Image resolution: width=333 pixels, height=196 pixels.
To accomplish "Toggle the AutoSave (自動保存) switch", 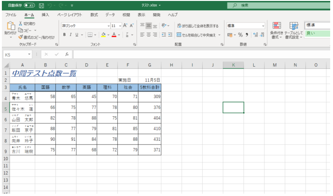I will click(30, 5).
